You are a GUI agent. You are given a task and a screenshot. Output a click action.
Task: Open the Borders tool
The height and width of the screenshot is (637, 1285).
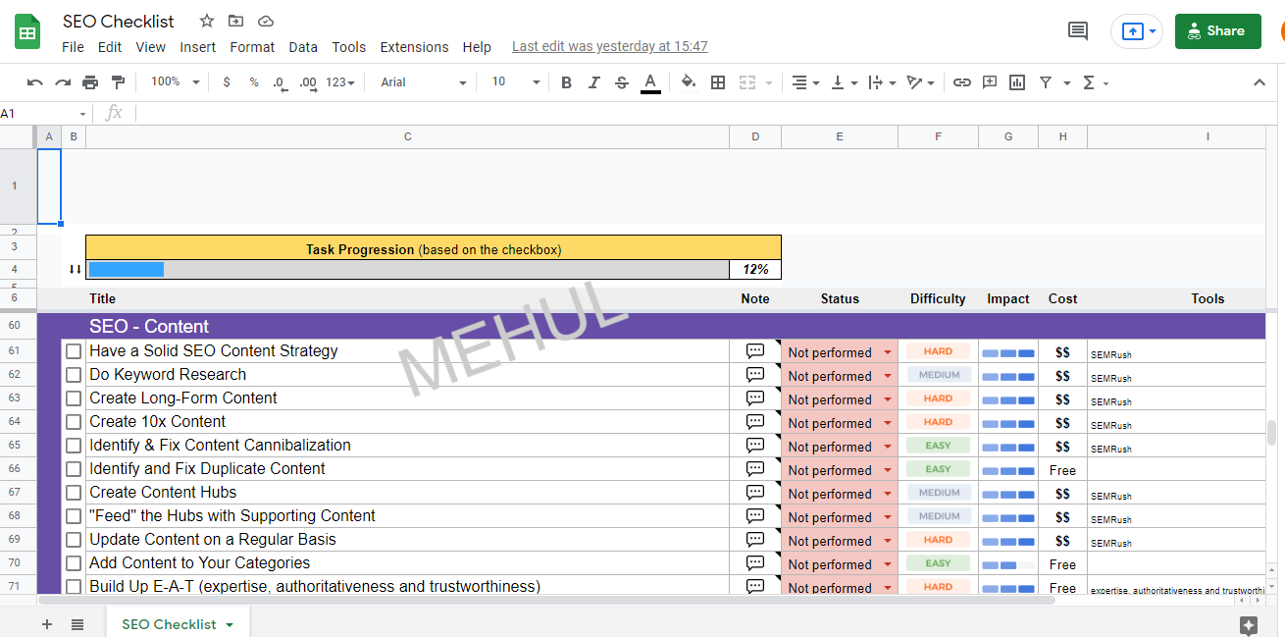click(x=718, y=82)
